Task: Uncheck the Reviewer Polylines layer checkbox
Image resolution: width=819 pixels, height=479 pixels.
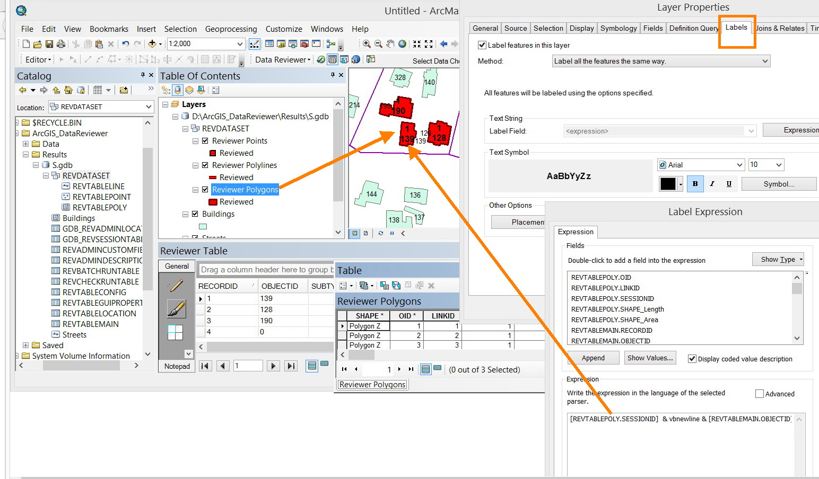Action: pos(205,165)
